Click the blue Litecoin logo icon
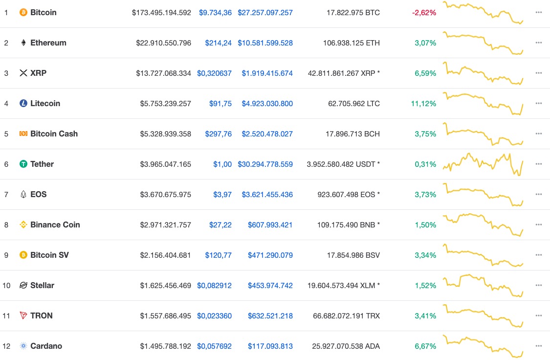550x360 pixels. (23, 104)
